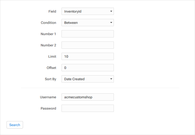Click the caret icon of the Condition dropdown
Screen dimensions: 195x135
click(111, 23)
